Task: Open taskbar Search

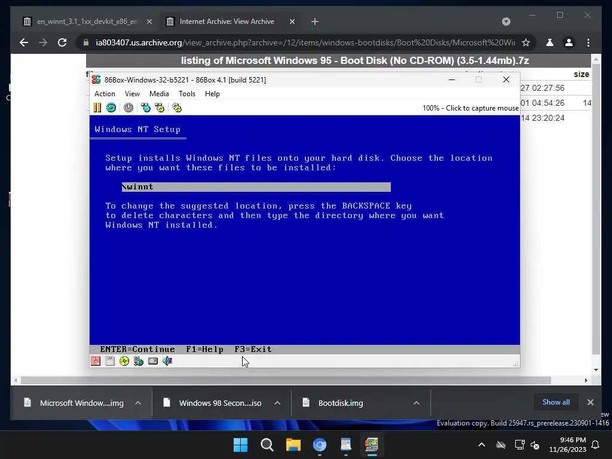Action: (267, 445)
